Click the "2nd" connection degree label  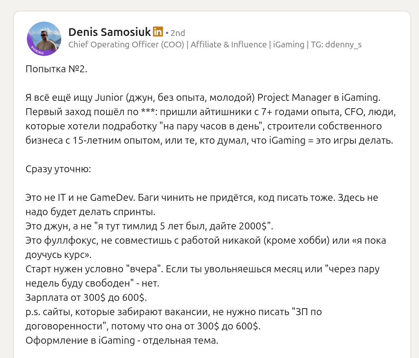[x=177, y=33]
